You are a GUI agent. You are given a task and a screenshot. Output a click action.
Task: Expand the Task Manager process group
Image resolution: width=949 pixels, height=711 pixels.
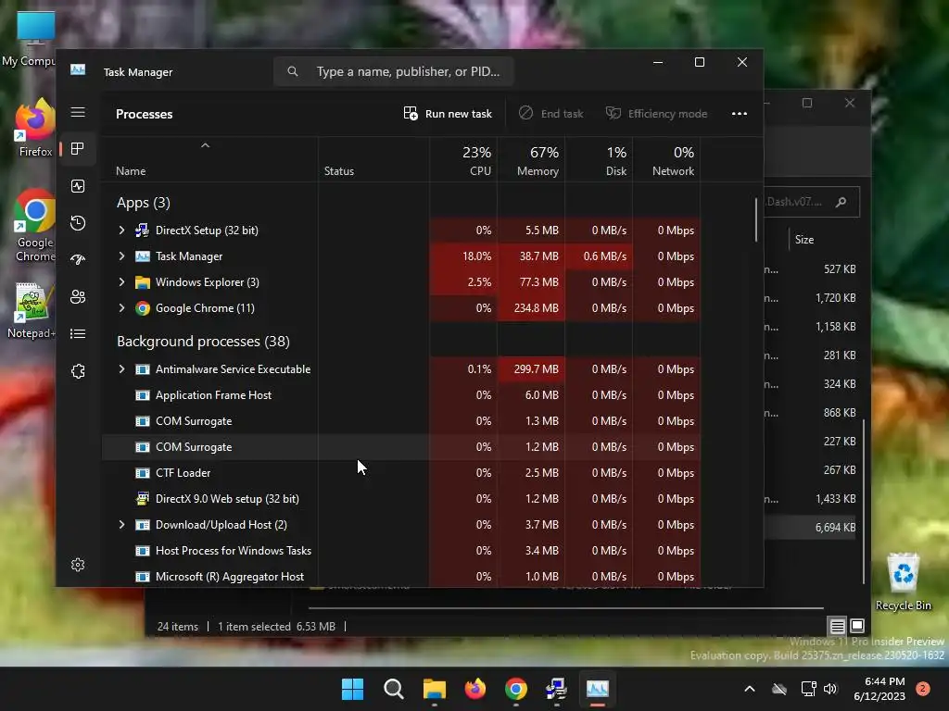tap(121, 256)
